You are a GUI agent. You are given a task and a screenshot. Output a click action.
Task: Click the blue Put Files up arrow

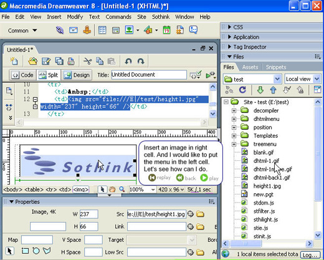point(273,90)
